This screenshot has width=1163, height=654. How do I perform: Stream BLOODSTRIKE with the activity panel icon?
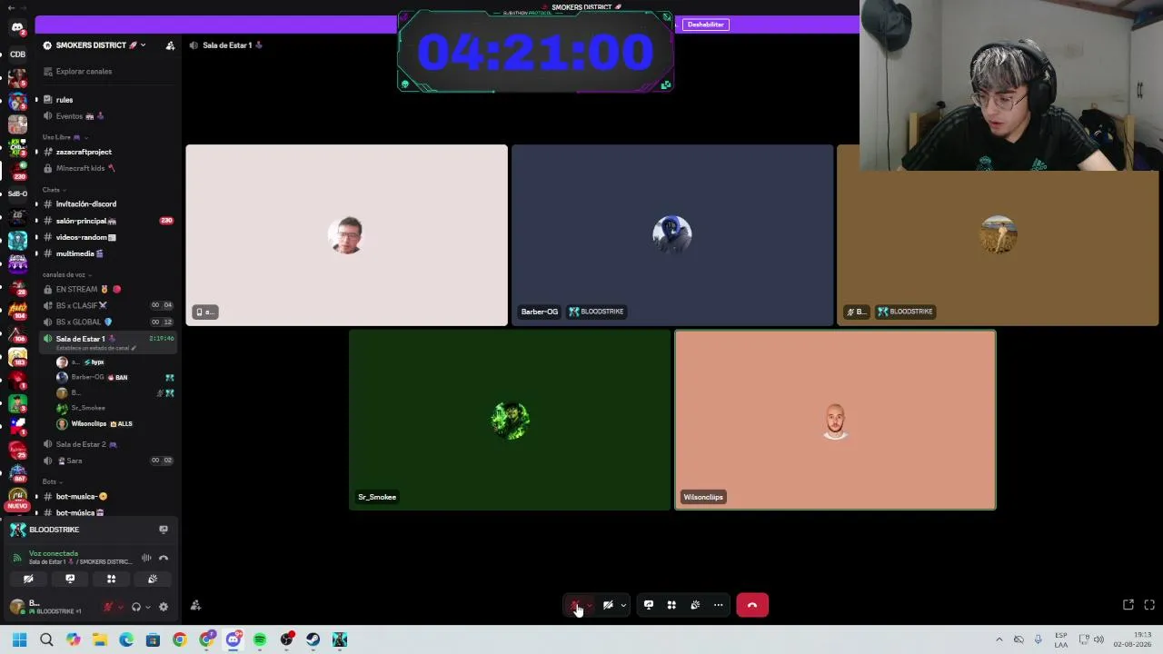point(164,530)
